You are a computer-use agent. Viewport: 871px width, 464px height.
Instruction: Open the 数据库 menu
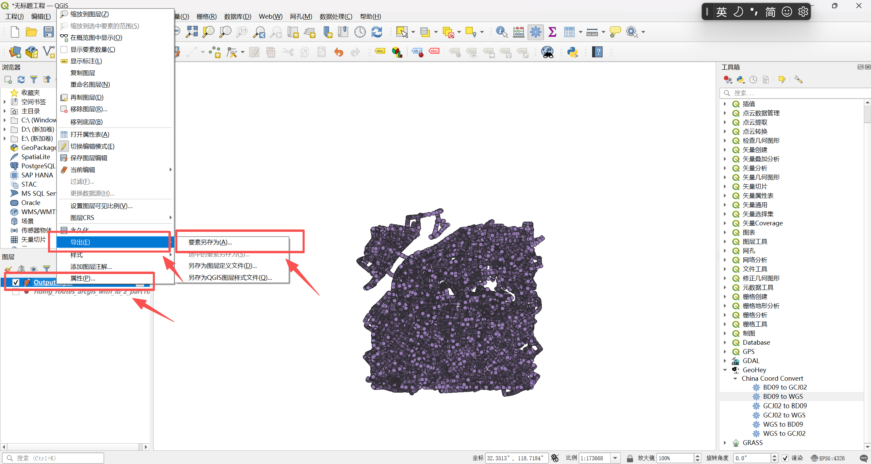pyautogui.click(x=237, y=16)
